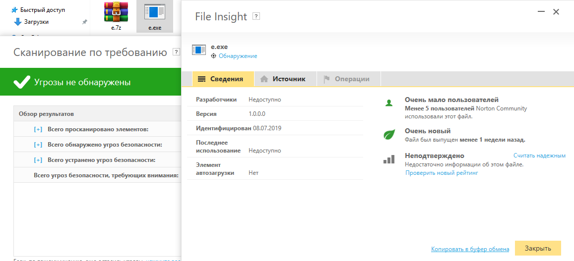This screenshot has width=574, height=261.
Task: Click the pin icon beside Загрузки
Action: pos(84,22)
